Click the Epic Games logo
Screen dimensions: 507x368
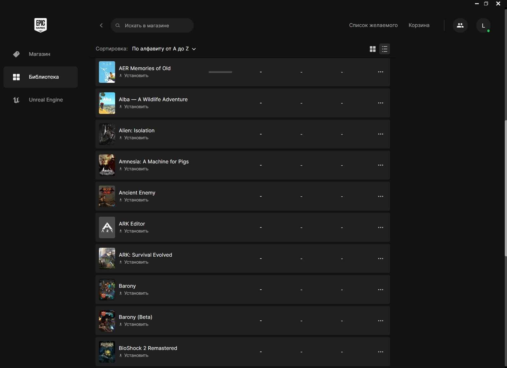pyautogui.click(x=41, y=25)
